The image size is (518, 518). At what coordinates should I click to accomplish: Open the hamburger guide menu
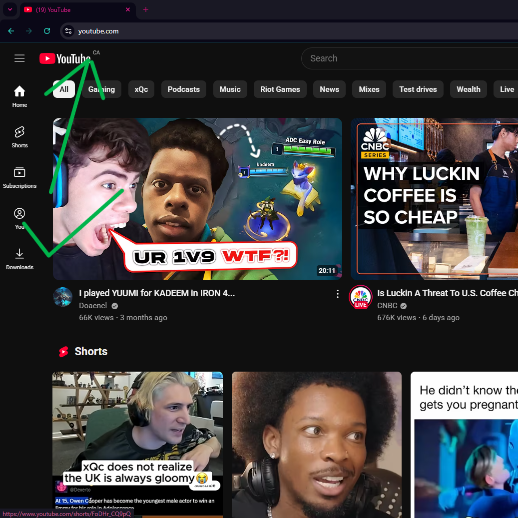coord(19,58)
